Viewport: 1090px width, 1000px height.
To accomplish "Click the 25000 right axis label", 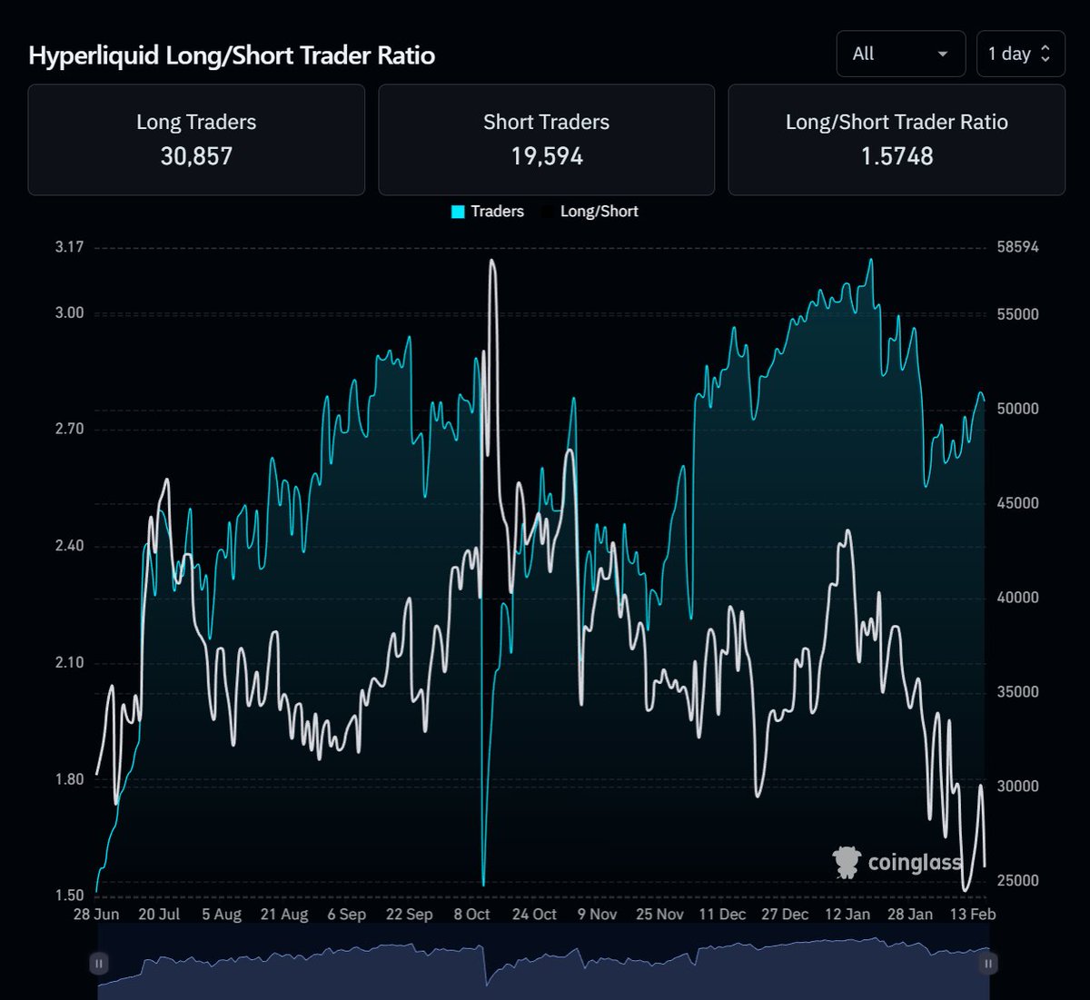I will click(x=1017, y=880).
